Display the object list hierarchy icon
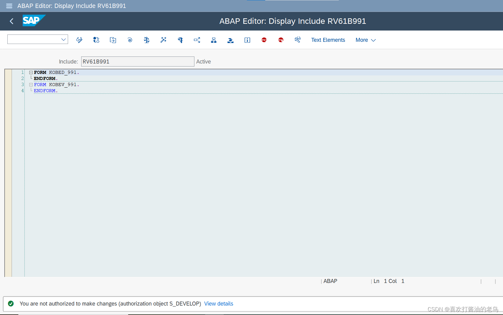 point(214,40)
